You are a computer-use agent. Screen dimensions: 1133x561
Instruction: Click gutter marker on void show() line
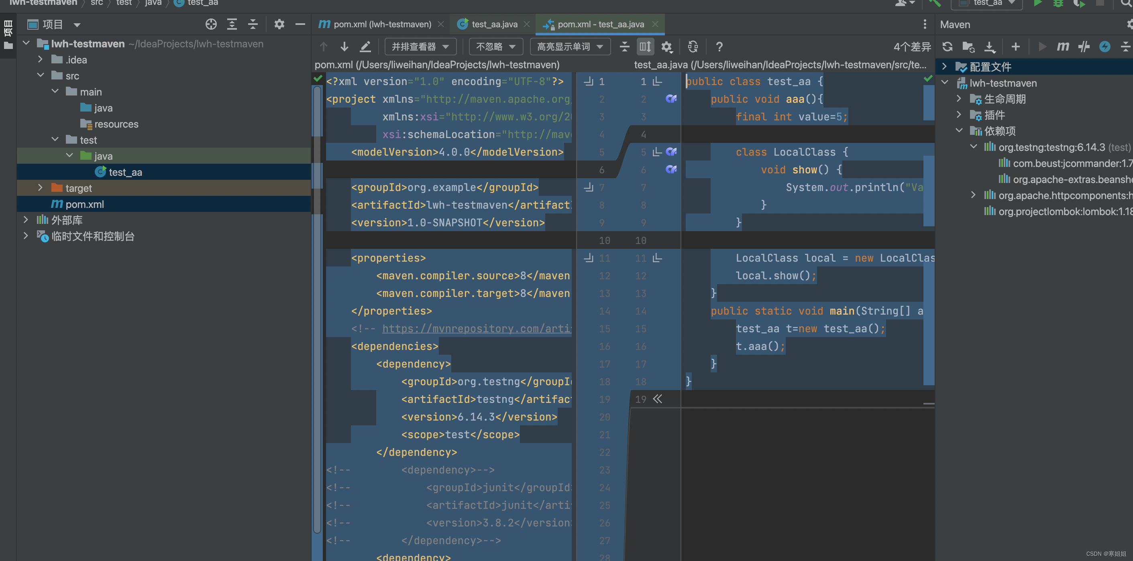pyautogui.click(x=671, y=170)
